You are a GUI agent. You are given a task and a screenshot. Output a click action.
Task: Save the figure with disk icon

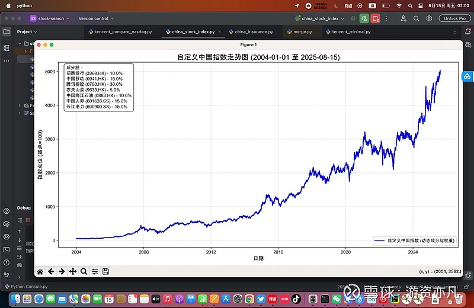click(x=106, y=271)
